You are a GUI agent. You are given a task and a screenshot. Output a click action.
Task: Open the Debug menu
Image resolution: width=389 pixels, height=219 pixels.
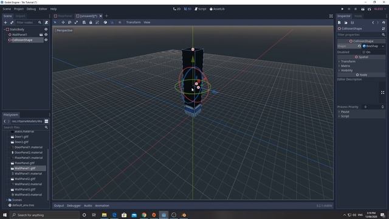31,9
